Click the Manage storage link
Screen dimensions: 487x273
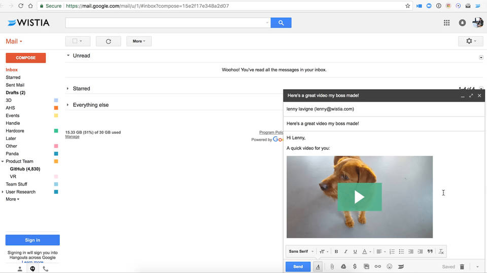(x=72, y=136)
